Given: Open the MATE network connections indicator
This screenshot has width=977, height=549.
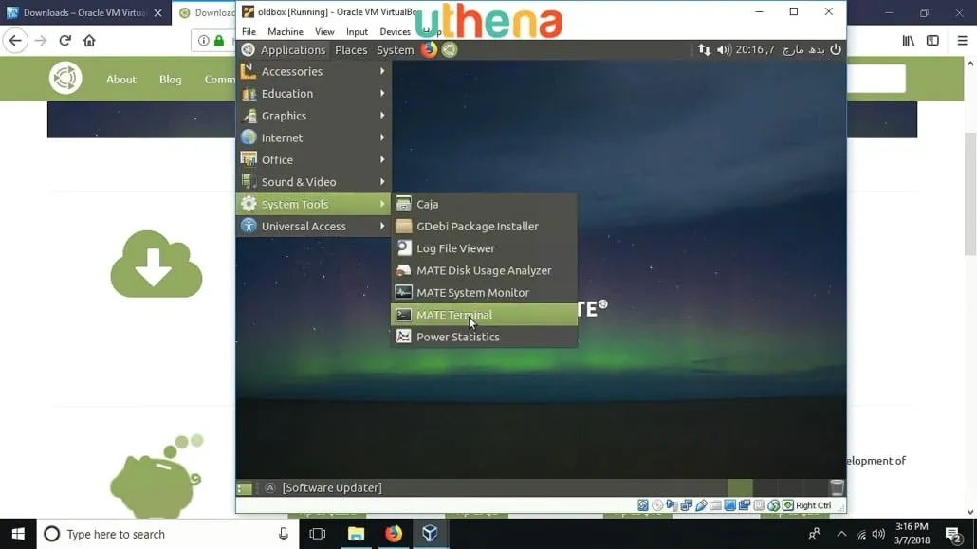Looking at the screenshot, I should [704, 50].
